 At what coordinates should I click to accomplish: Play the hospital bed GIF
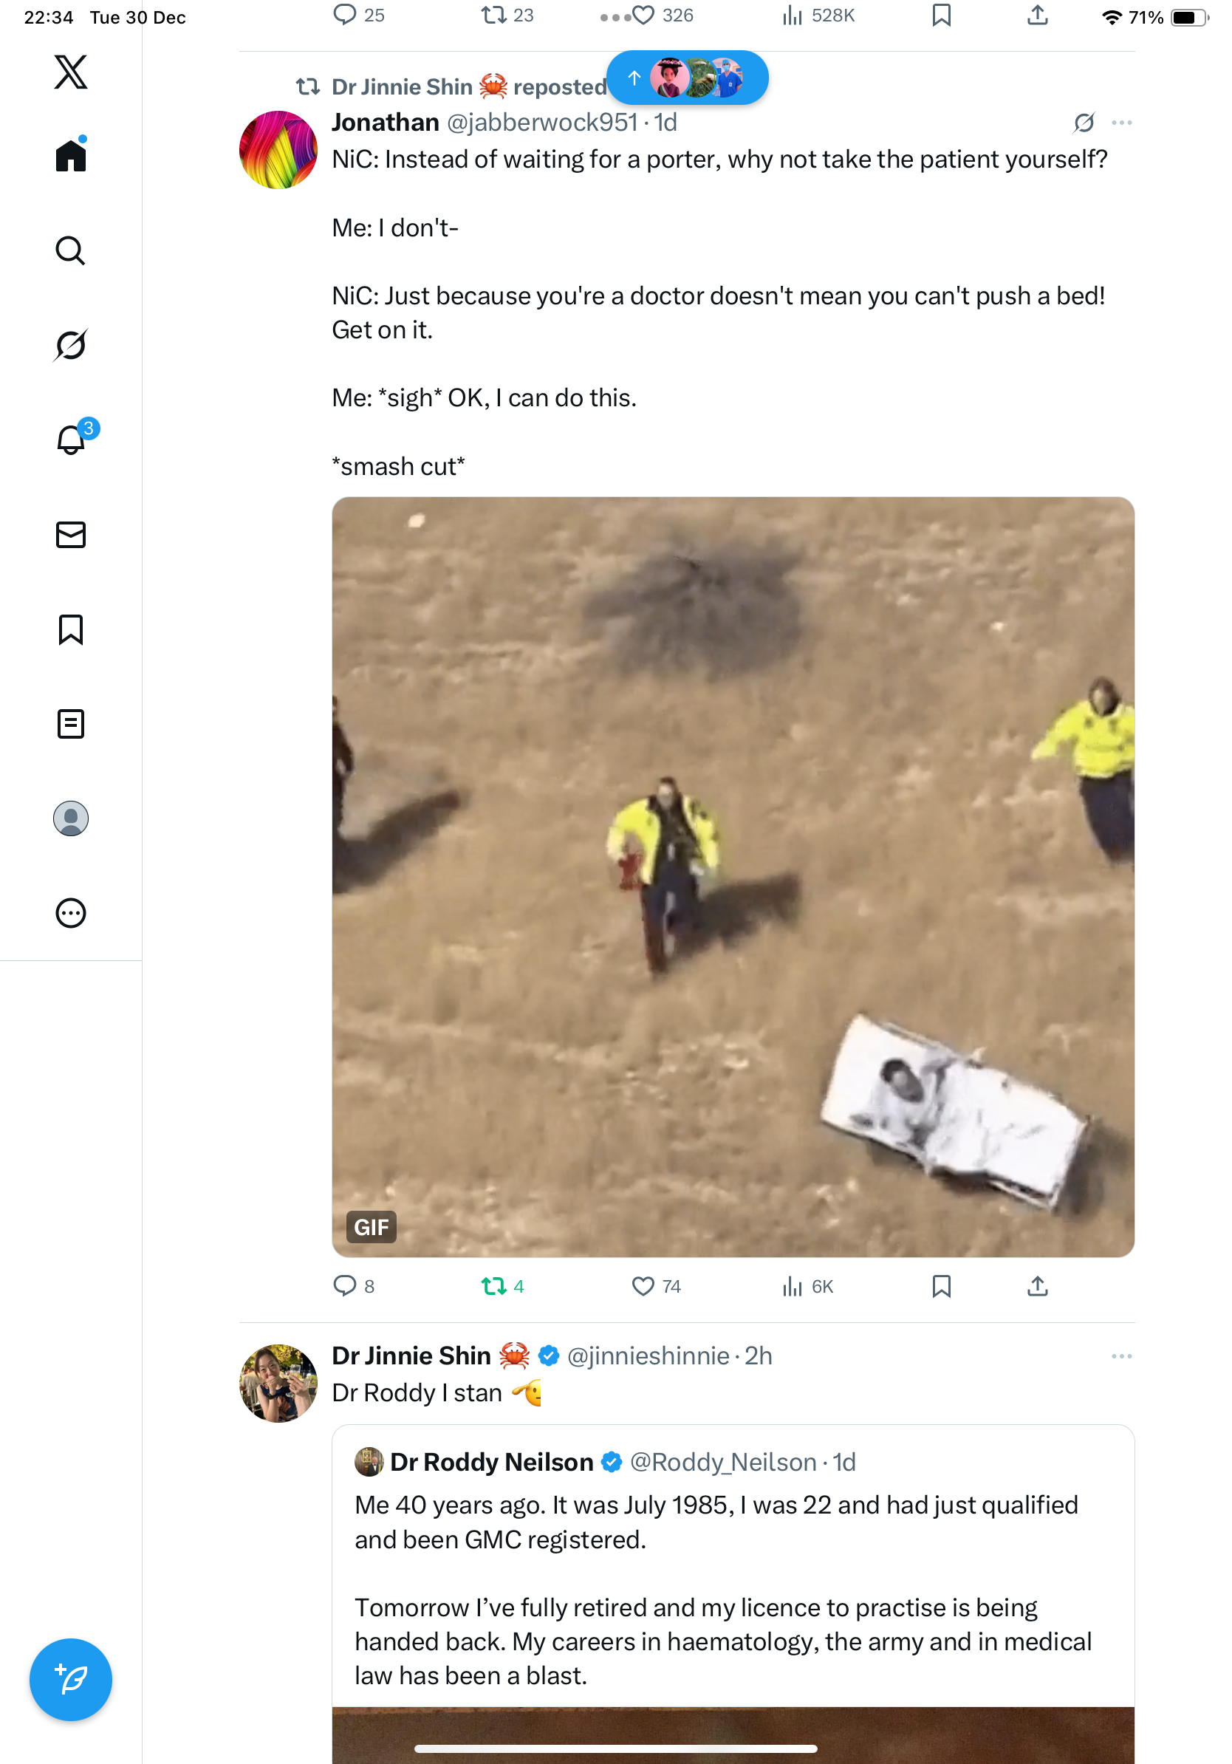point(733,877)
